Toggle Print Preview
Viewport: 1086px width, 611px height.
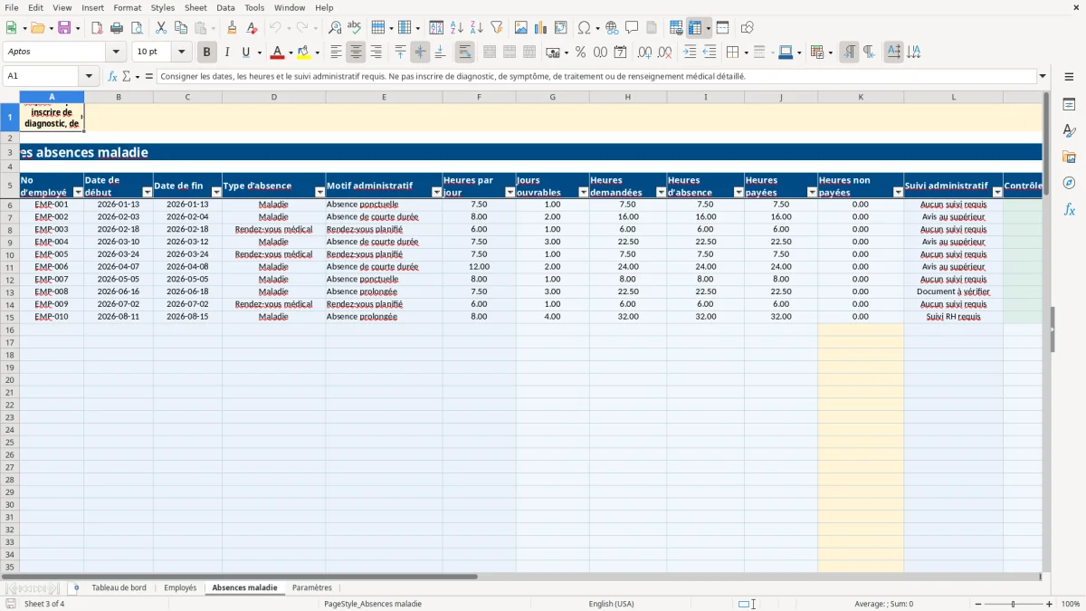pos(137,28)
